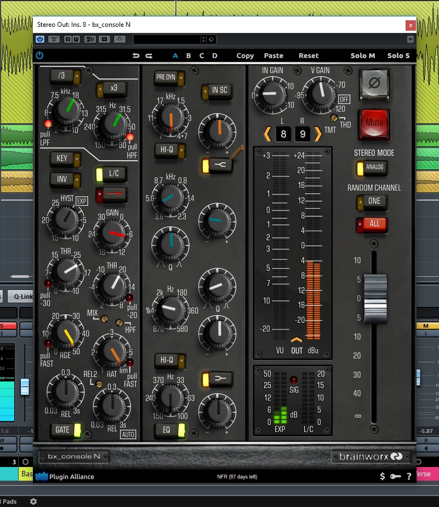439x507 pixels.
Task: Switch to preset slot B
Action: pyautogui.click(x=189, y=55)
